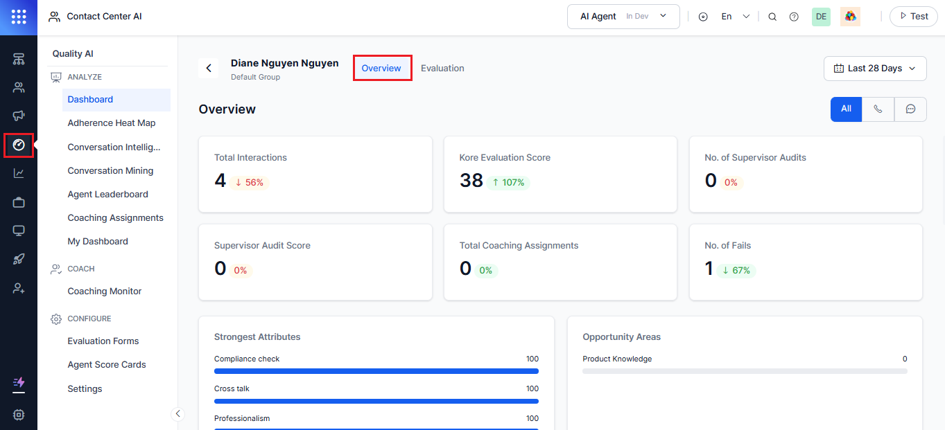The height and width of the screenshot is (430, 945).
Task: Click the Compliance check progress bar
Action: point(376,370)
